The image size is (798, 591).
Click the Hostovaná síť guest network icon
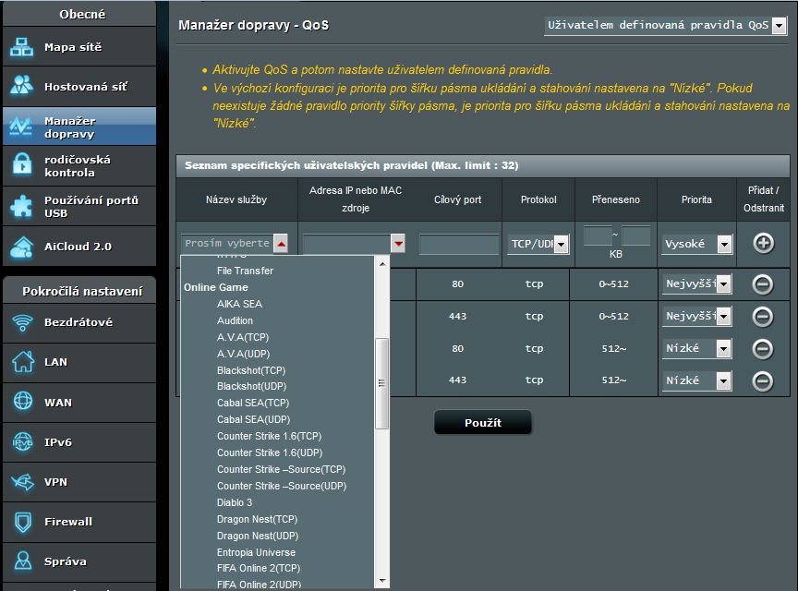tap(22, 87)
